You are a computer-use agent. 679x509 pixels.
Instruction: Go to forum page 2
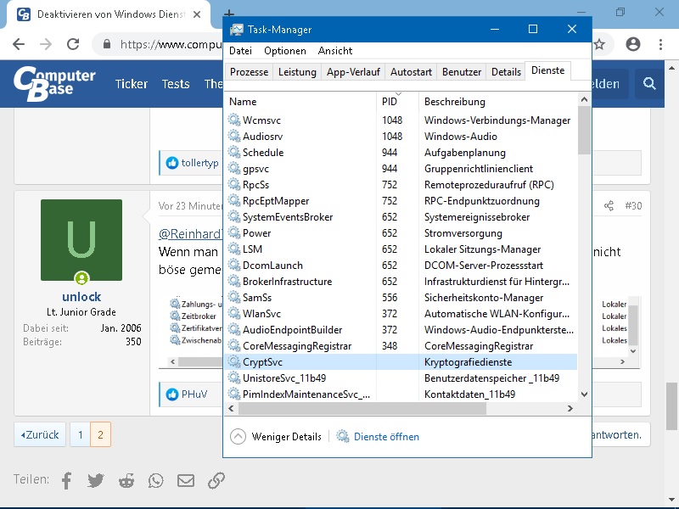(x=100, y=434)
